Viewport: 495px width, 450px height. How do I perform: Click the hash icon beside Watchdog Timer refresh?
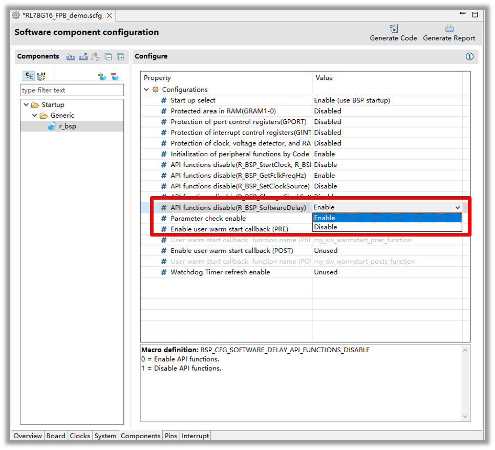click(163, 272)
